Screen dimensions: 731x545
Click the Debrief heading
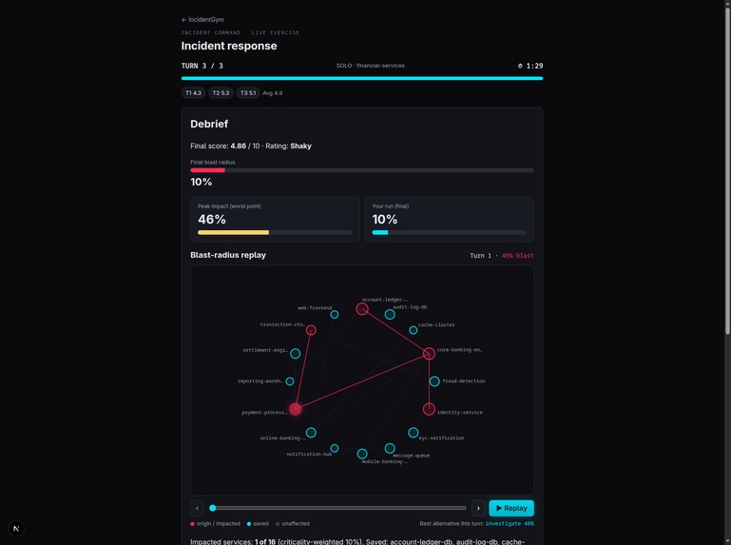coord(209,124)
